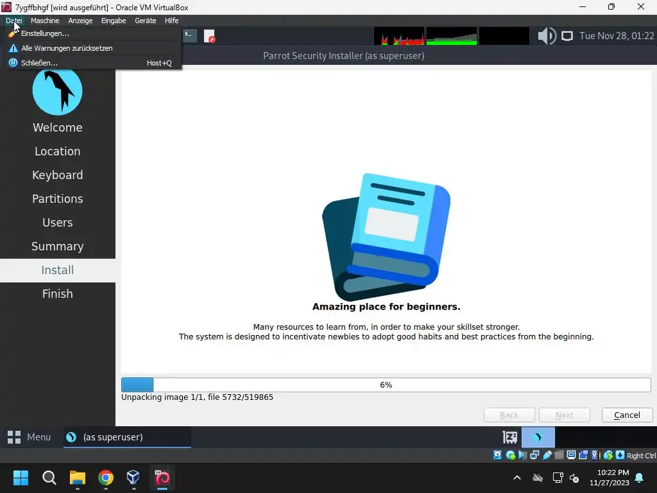657x493 pixels.
Task: Open the Maschine menu
Action: click(45, 21)
